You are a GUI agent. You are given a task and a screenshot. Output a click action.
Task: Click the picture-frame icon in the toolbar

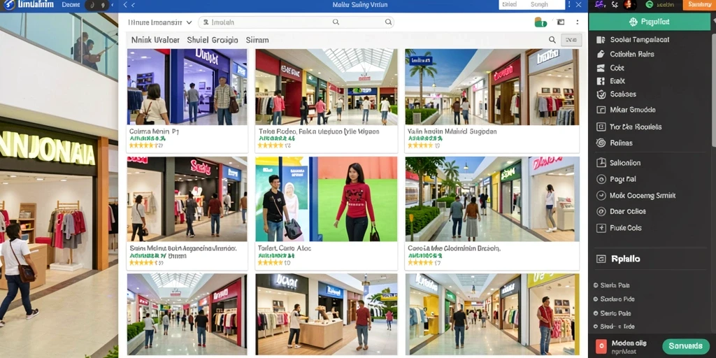click(560, 22)
